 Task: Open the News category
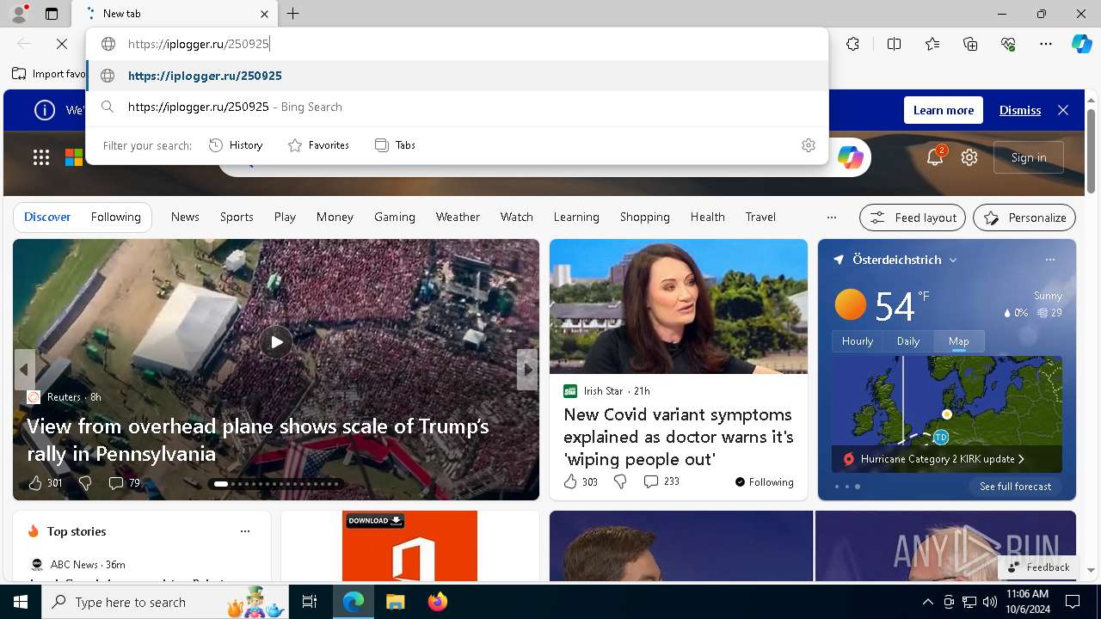(185, 217)
